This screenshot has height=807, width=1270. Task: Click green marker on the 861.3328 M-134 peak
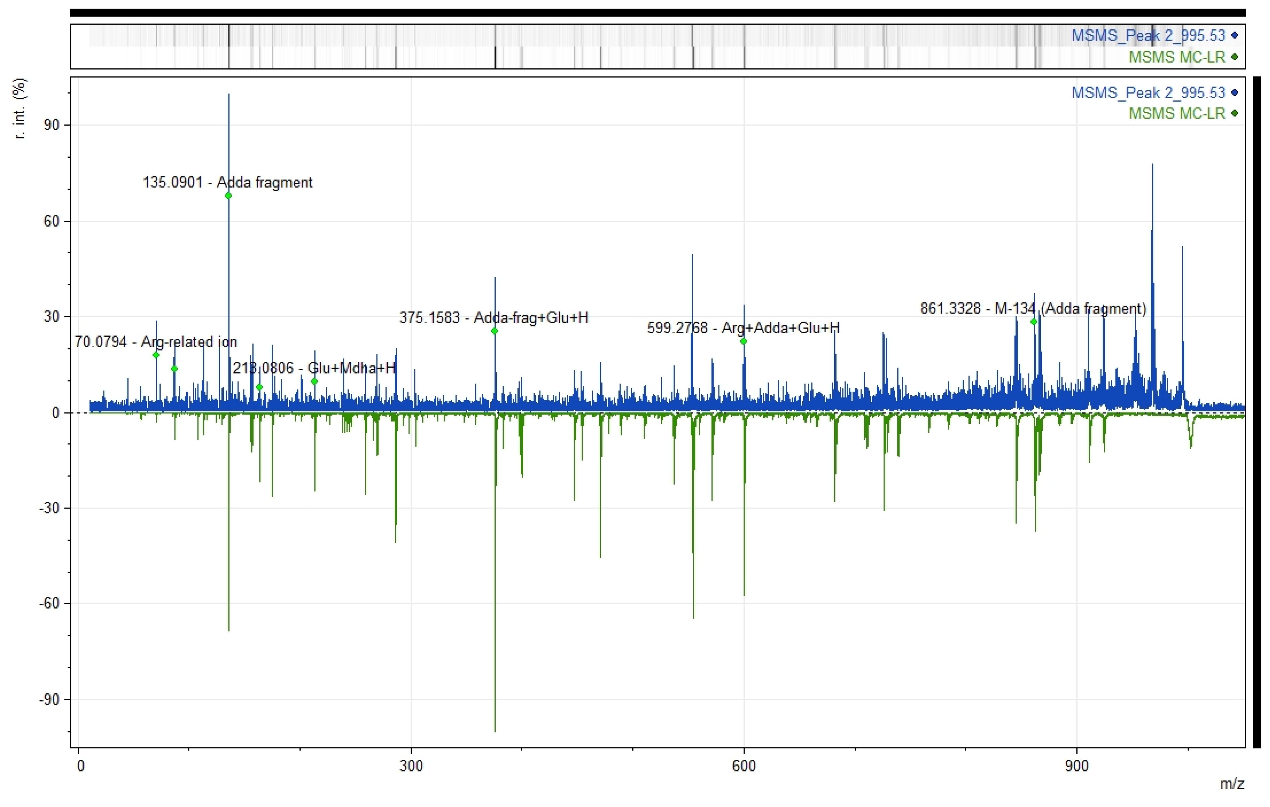(x=1034, y=321)
